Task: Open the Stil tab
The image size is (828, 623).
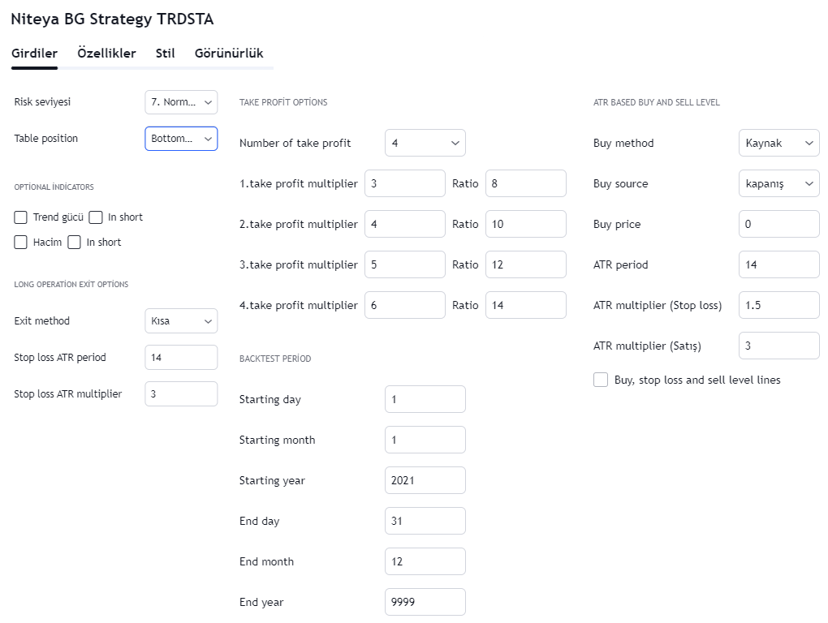Action: pos(165,54)
